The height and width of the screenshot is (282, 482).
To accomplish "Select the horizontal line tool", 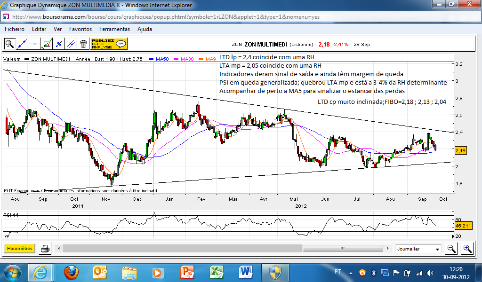I will tap(34, 44).
